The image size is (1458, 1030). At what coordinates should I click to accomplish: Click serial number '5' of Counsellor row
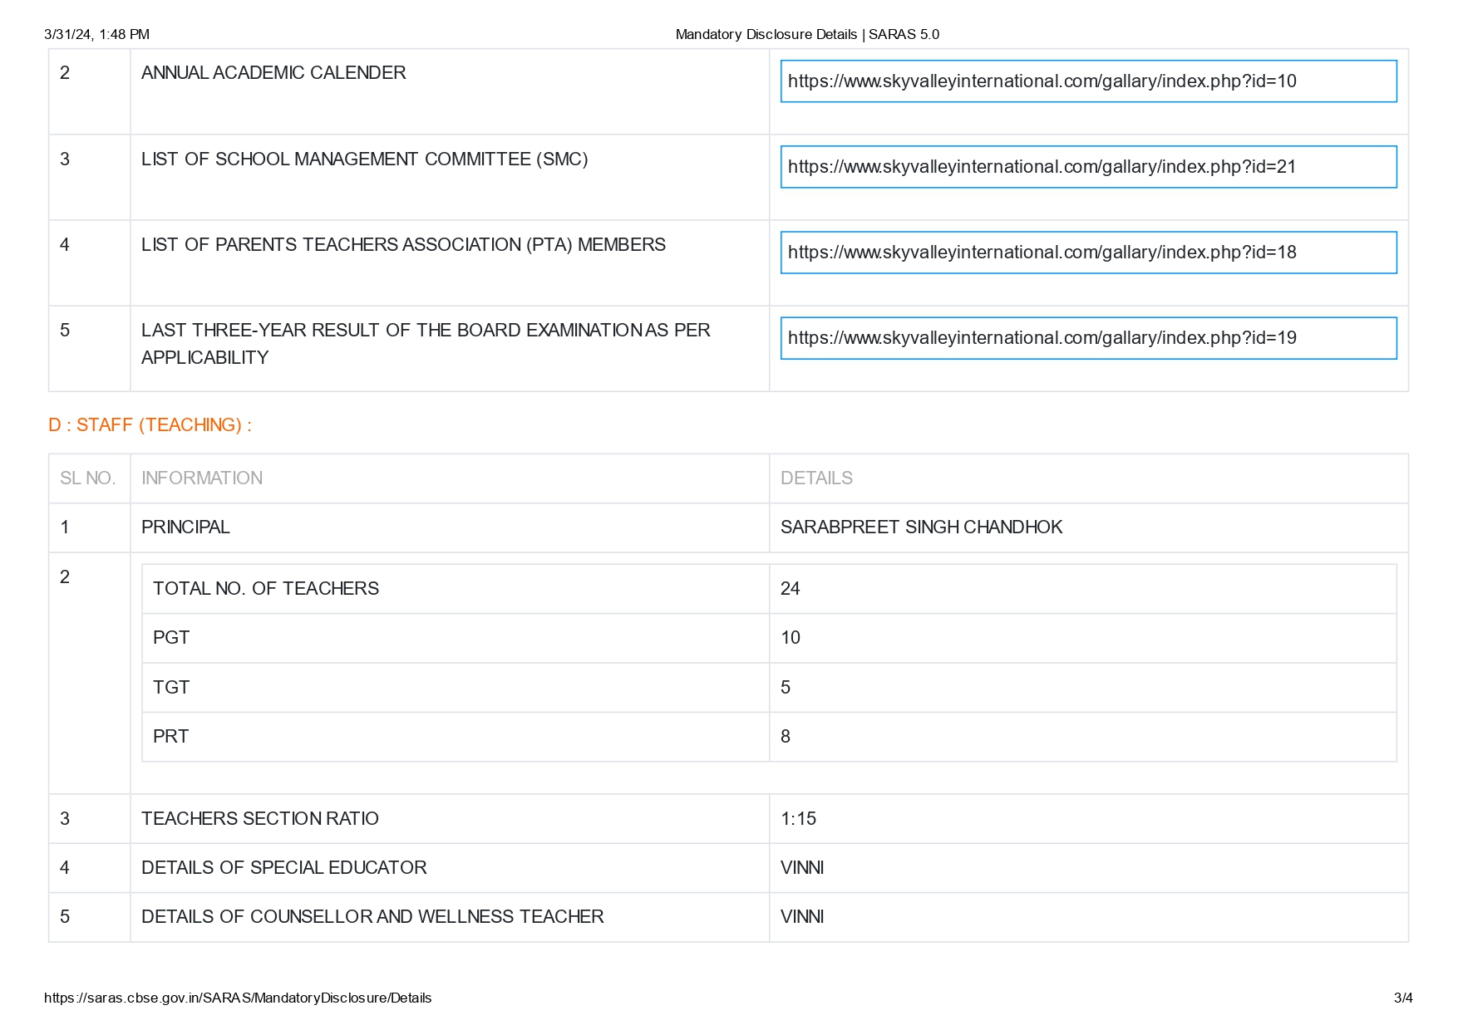65,917
